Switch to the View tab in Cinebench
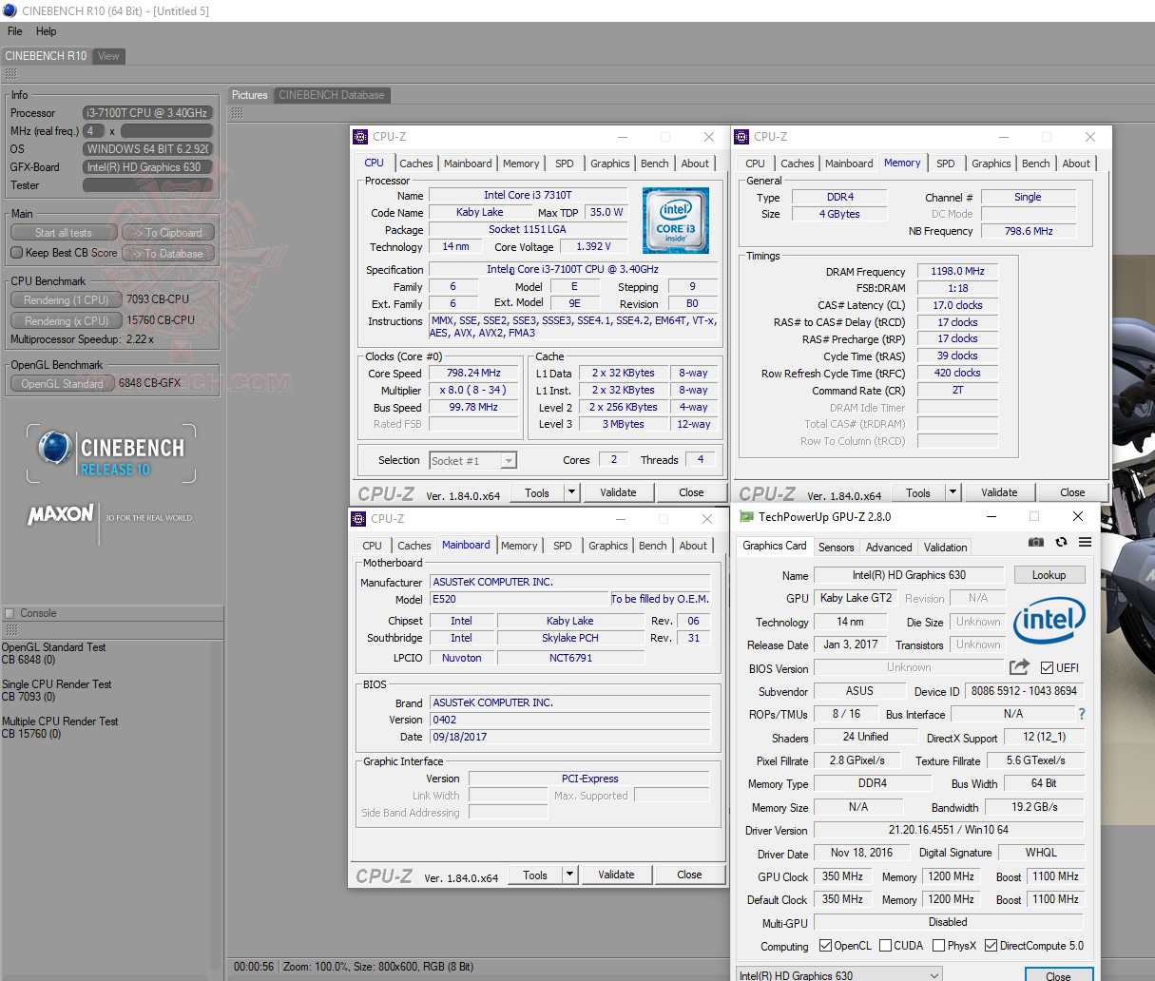This screenshot has width=1155, height=981. tap(108, 56)
